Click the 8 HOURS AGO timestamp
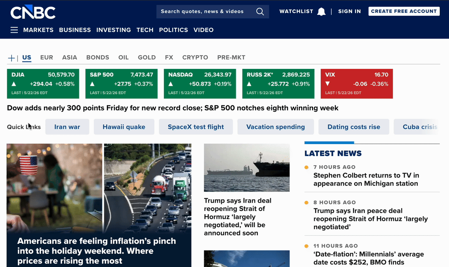 pos(334,202)
